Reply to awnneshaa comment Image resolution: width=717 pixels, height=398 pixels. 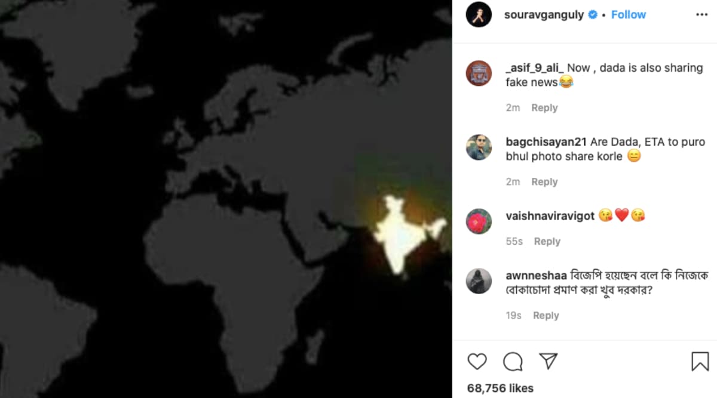point(546,315)
